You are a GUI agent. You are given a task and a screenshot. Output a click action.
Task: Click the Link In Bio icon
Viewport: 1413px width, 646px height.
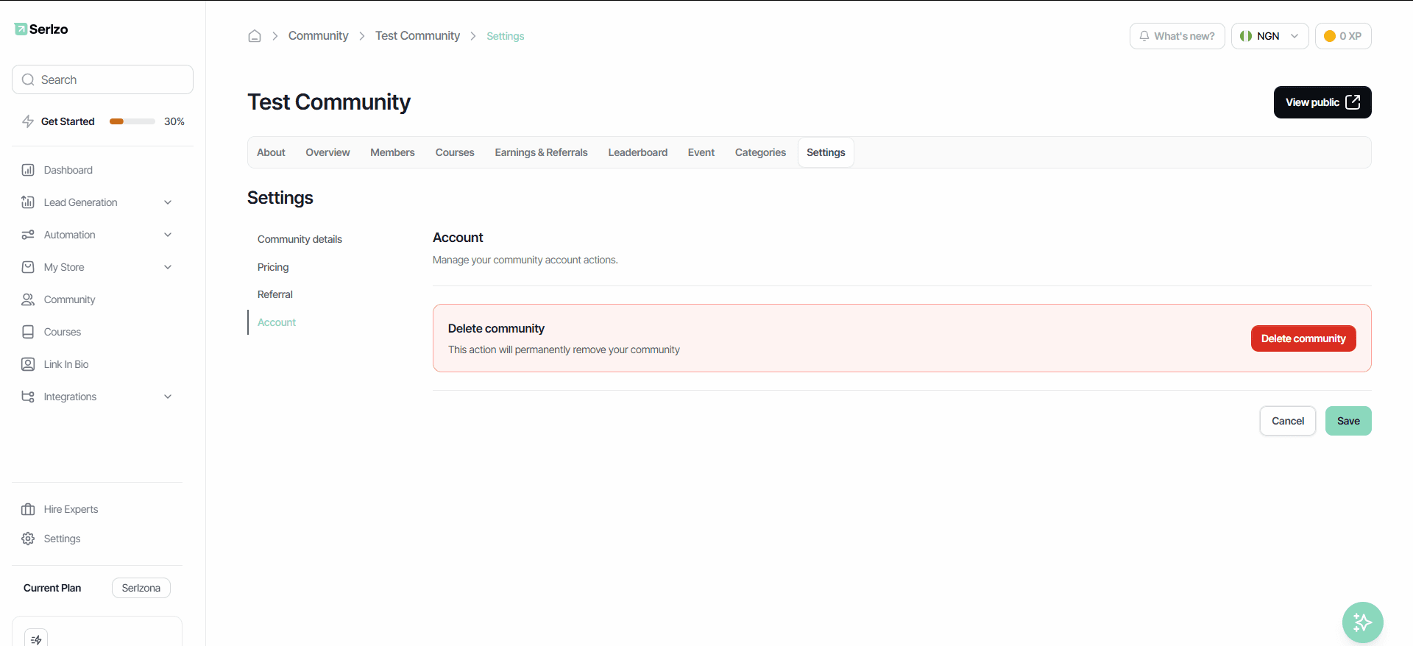28,364
